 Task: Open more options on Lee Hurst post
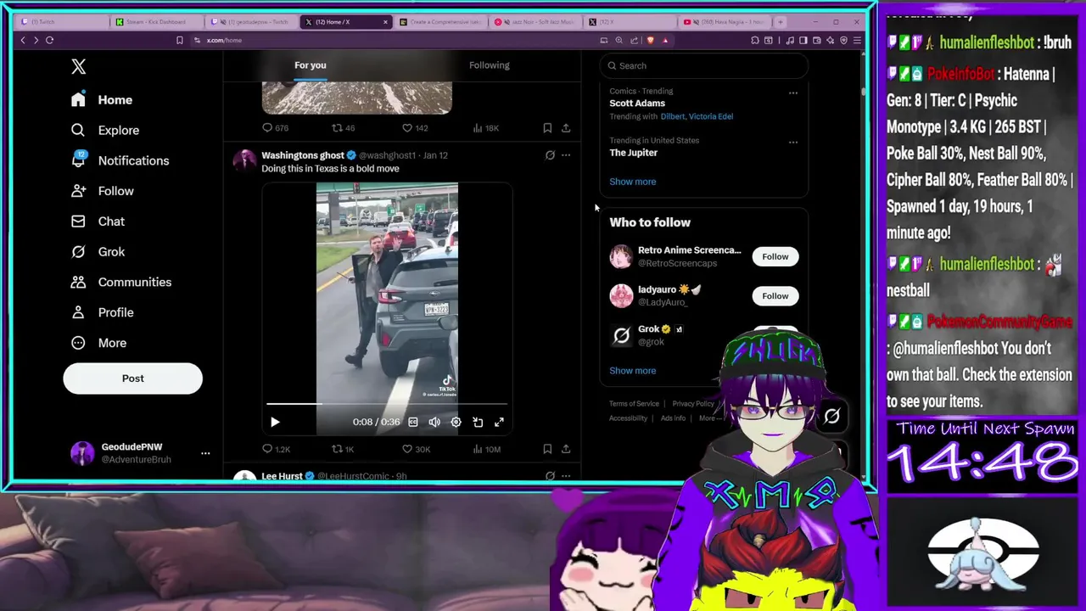[x=566, y=476]
